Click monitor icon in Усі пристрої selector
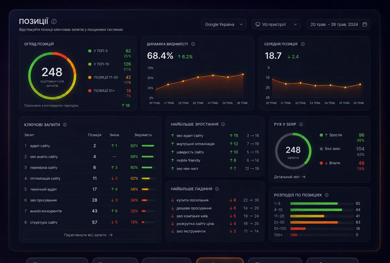390x263 pixels. (258, 24)
